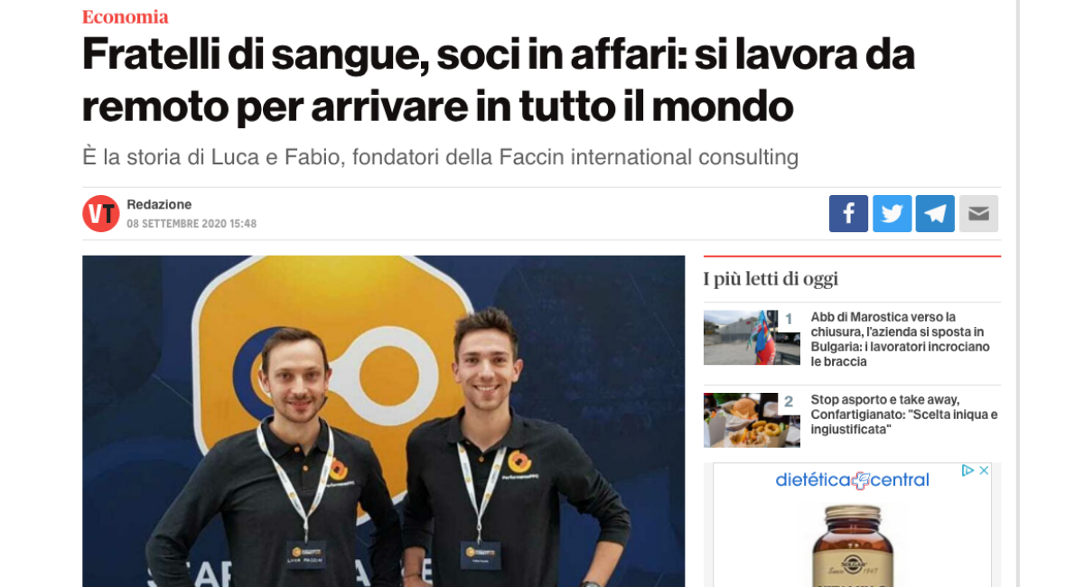Open the Abb di Marostica article link
Viewport: 1084px width, 587px height.
[x=901, y=340]
